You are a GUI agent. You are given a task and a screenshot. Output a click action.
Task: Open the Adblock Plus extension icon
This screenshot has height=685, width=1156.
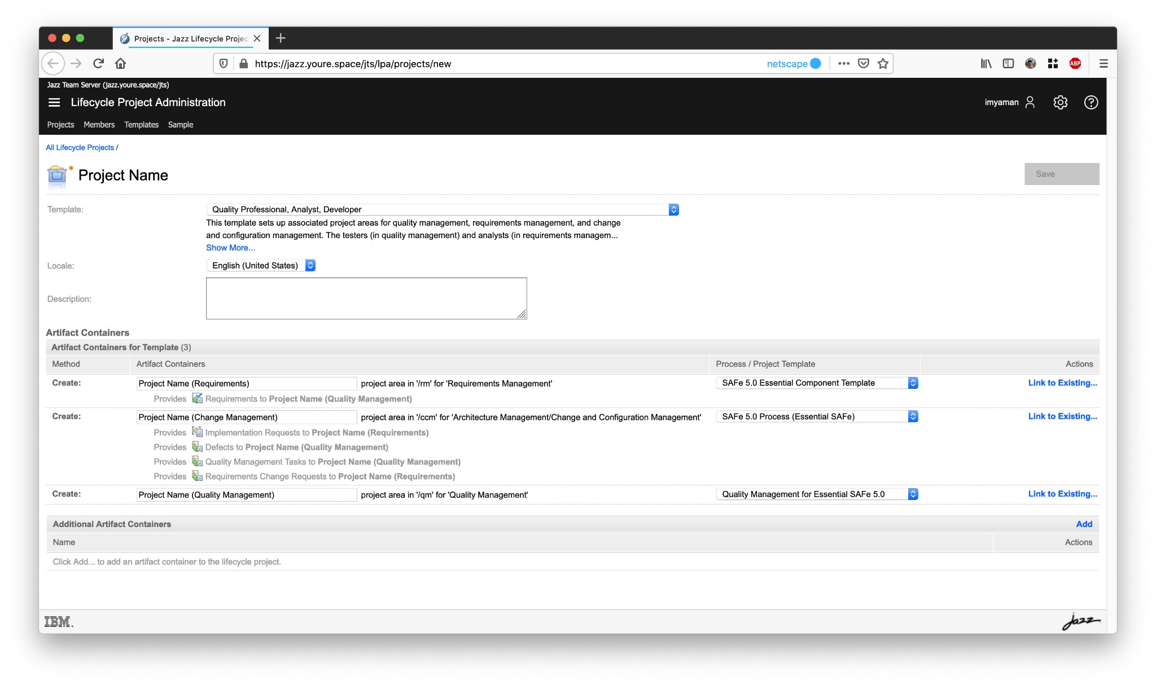click(x=1075, y=64)
